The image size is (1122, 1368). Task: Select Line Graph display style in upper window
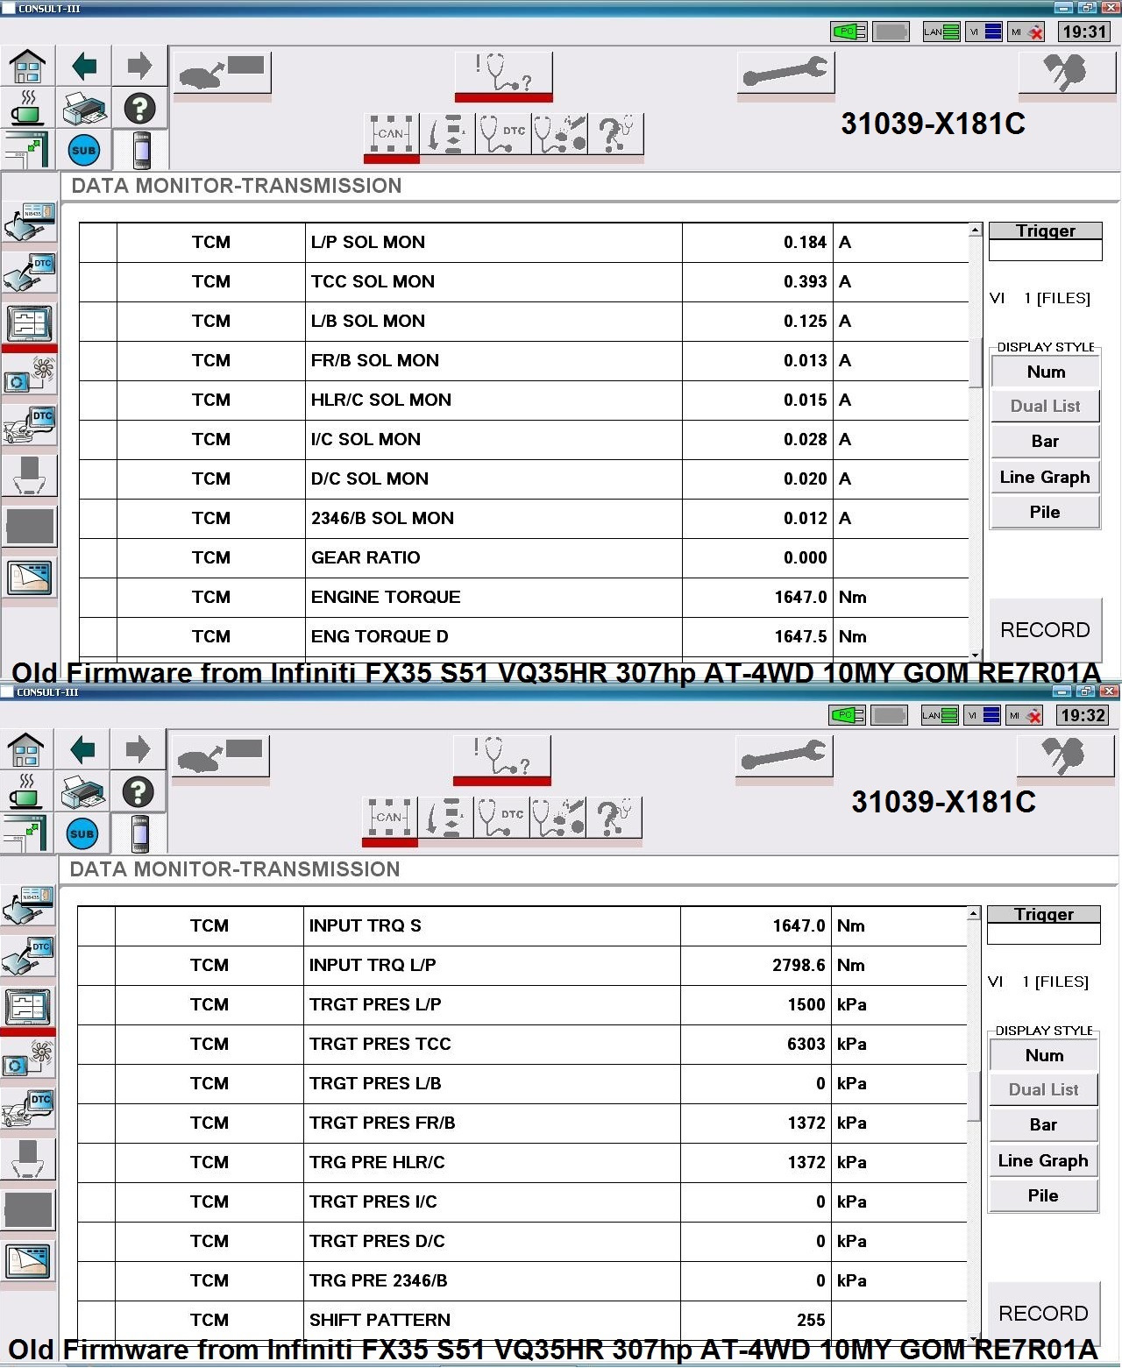(1046, 477)
